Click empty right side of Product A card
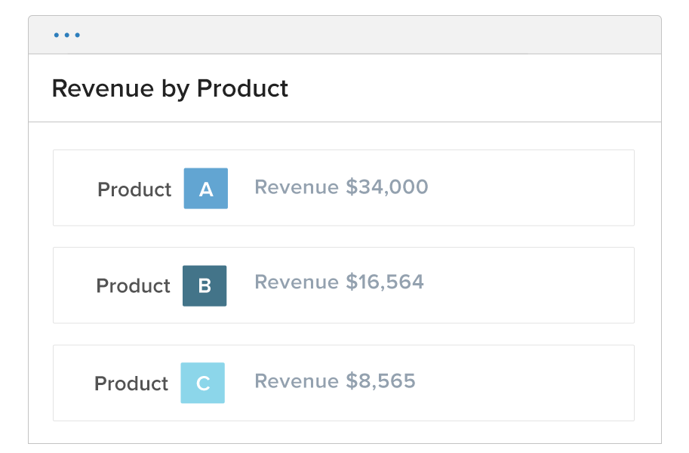The width and height of the screenshot is (689, 453). coord(543,188)
